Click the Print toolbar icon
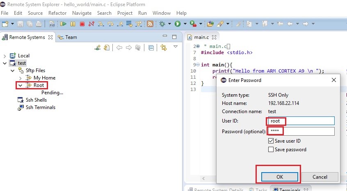Image resolution: width=347 pixels, height=191 pixels. coord(39,24)
